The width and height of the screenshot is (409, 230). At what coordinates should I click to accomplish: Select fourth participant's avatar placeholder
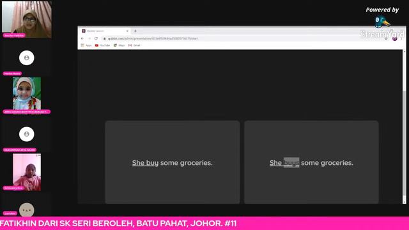(x=27, y=134)
